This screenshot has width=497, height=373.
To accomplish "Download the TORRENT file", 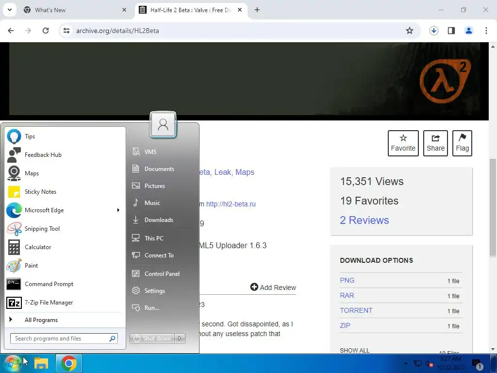I will pos(356,310).
